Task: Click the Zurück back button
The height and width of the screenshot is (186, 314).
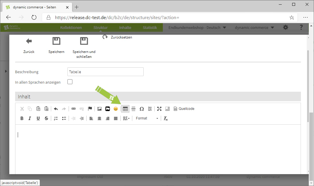Action: tap(29, 46)
